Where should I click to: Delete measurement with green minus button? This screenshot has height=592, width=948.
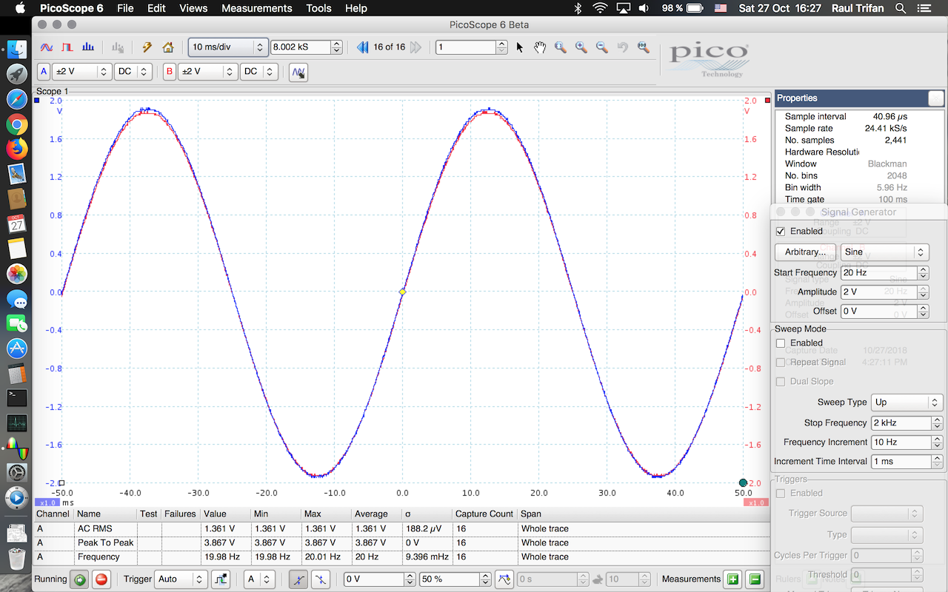click(755, 579)
